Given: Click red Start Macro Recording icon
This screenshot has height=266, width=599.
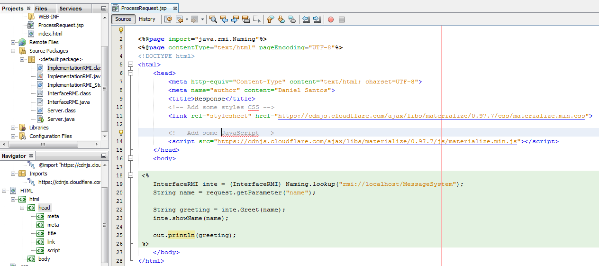Looking at the screenshot, I should 331,19.
